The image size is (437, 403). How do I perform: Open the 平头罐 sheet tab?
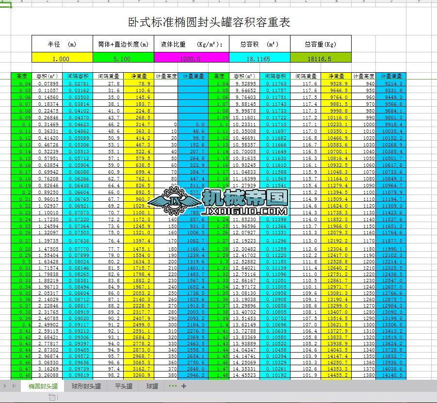[124, 386]
